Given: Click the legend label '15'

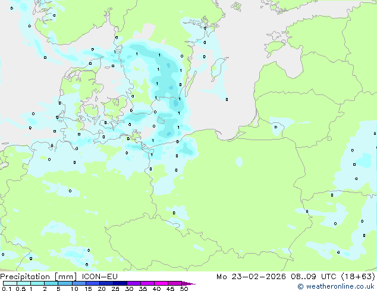Looking at the screenshot, I should (x=88, y=289).
